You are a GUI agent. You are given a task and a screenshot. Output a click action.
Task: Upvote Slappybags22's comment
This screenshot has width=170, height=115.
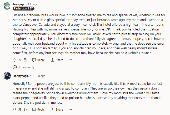pyautogui.click(x=15, y=109)
